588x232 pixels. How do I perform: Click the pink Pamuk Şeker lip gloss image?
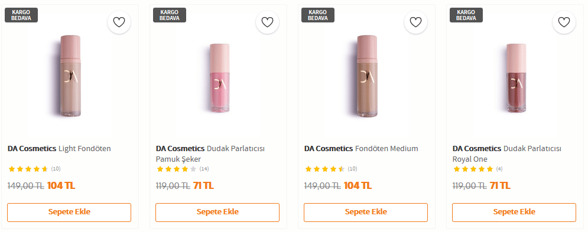pos(219,78)
